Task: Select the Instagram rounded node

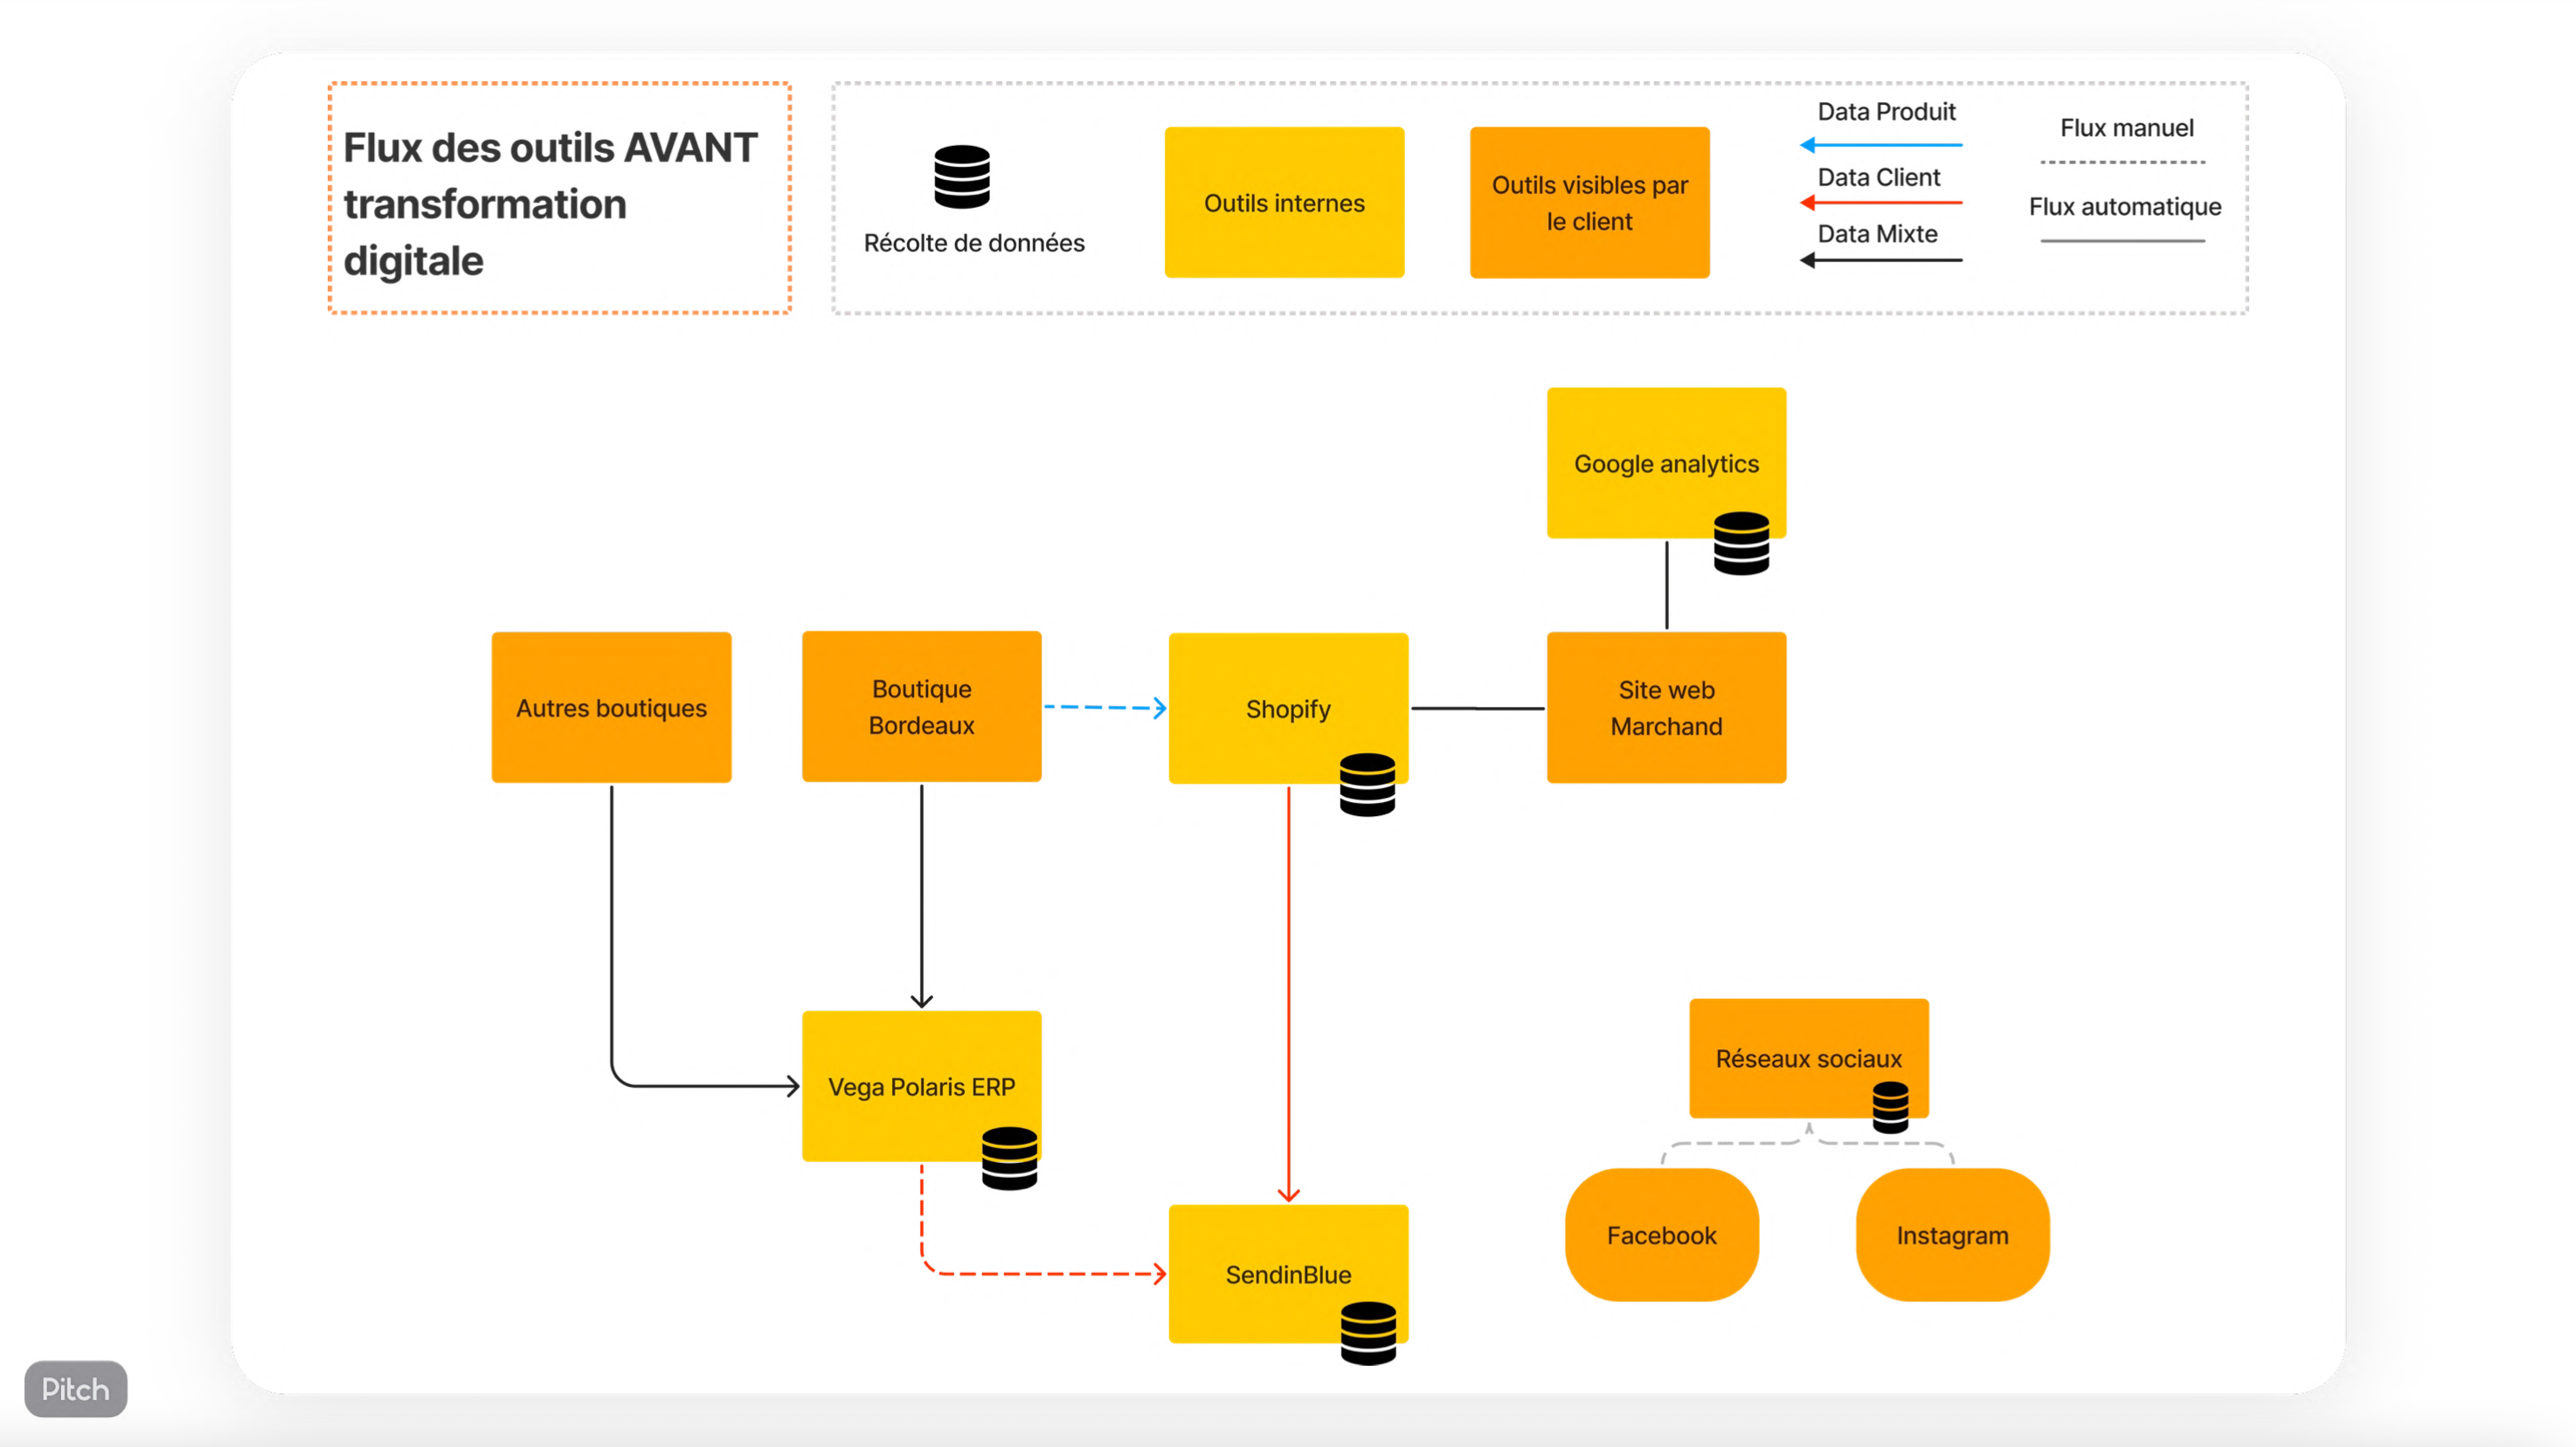Action: click(x=1952, y=1235)
